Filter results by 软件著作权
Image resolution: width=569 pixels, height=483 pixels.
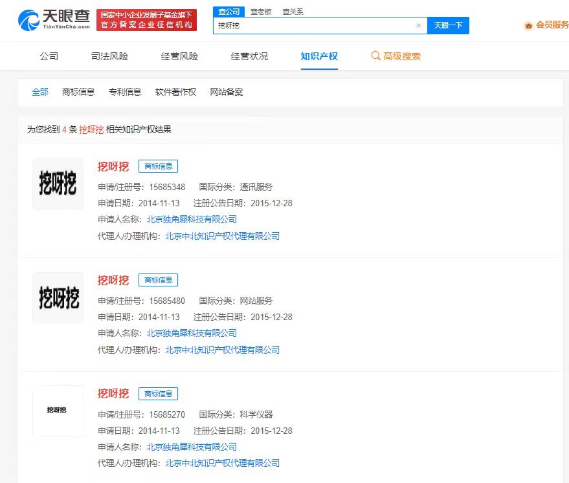pyautogui.click(x=175, y=92)
